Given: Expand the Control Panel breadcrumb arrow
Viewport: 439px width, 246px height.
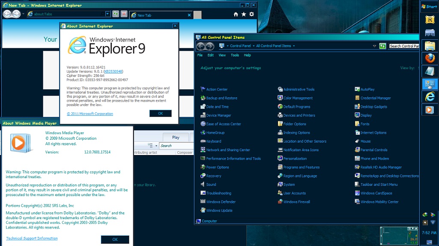Looking at the screenshot, I should (x=254, y=46).
